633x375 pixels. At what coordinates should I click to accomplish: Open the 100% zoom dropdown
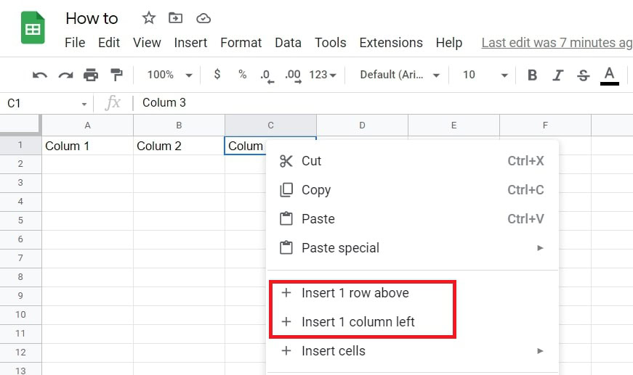click(x=169, y=75)
